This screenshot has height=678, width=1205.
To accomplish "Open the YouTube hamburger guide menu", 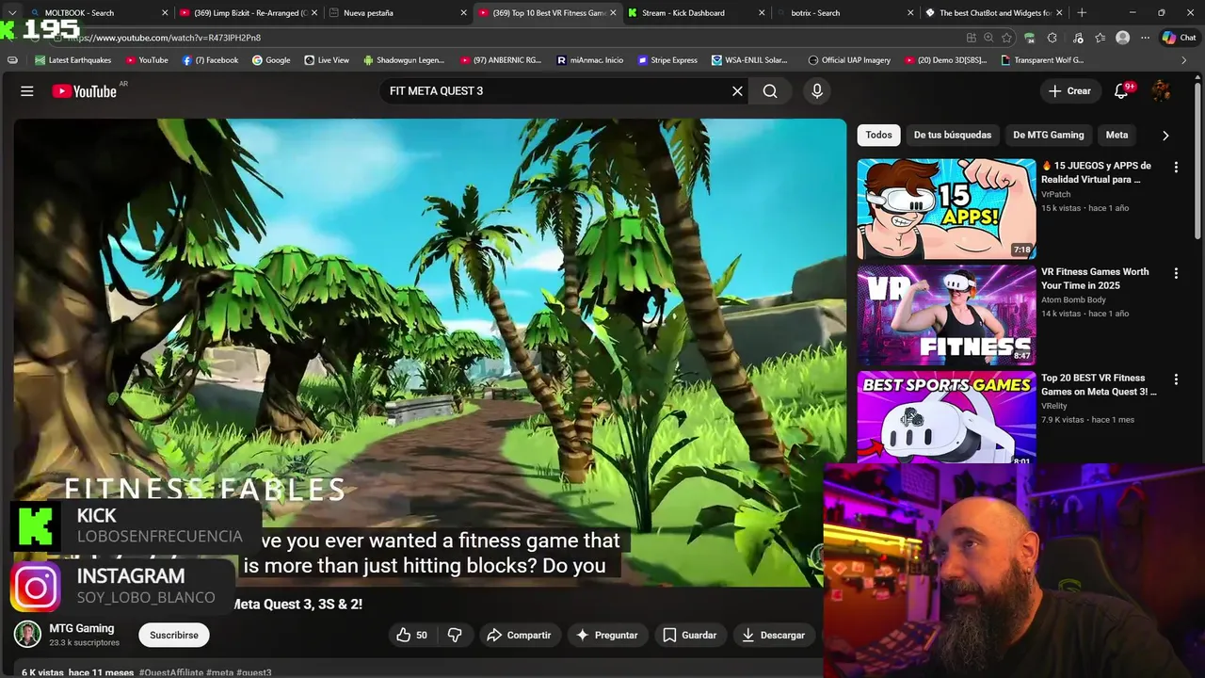I will click(27, 91).
